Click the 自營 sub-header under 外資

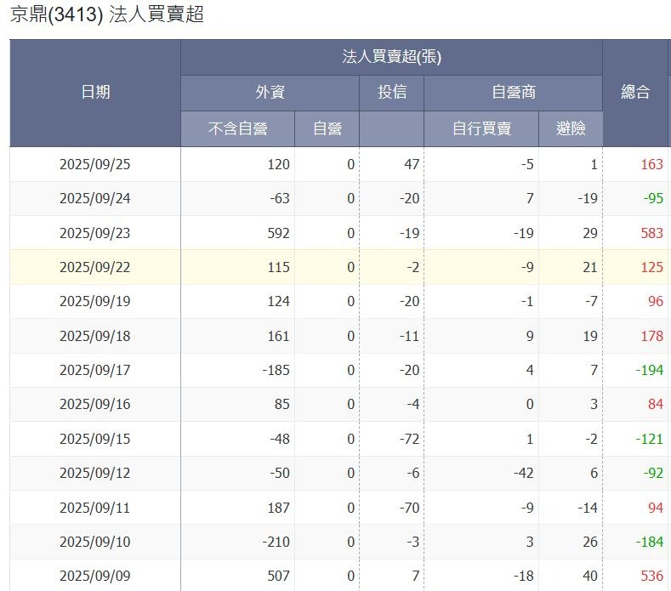click(327, 128)
